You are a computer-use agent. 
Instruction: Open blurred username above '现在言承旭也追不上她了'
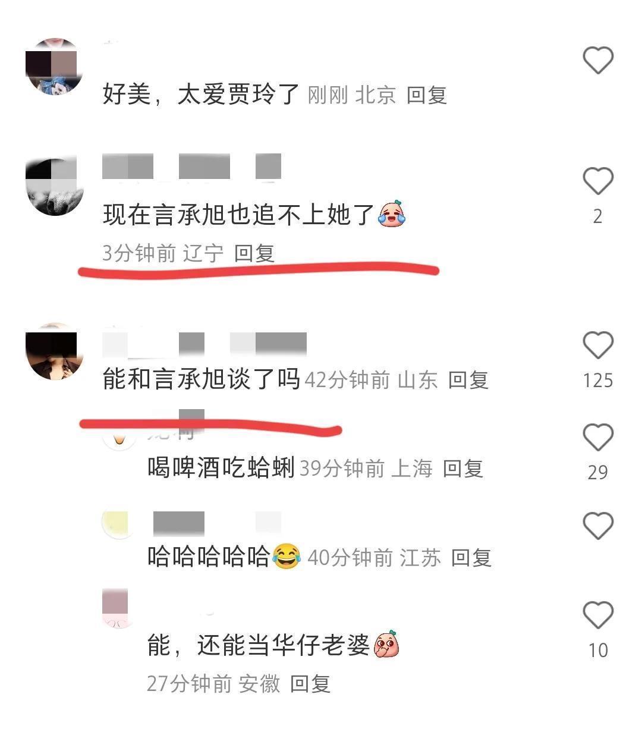click(192, 166)
